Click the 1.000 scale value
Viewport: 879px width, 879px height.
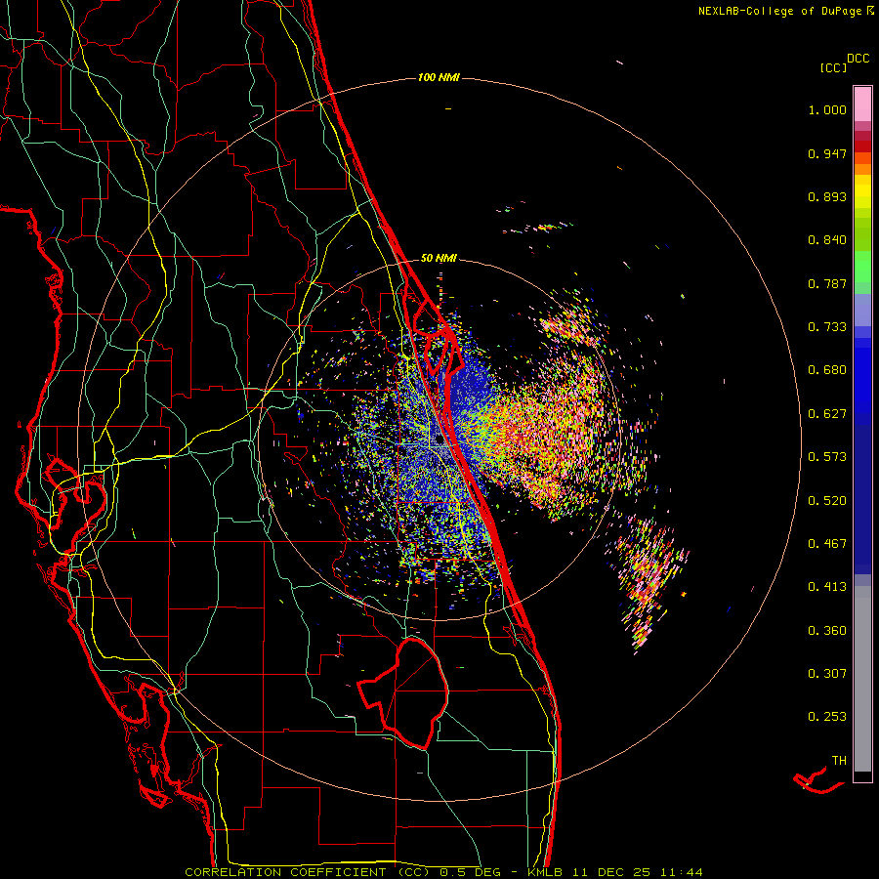(x=827, y=109)
